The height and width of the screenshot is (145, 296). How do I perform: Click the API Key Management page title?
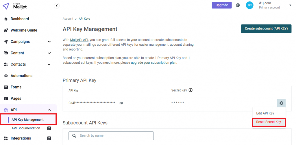click(x=90, y=29)
